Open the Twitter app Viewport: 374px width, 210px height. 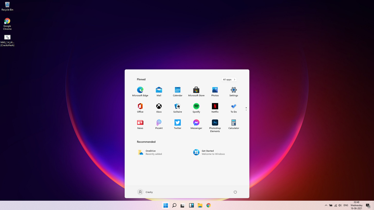point(178,124)
